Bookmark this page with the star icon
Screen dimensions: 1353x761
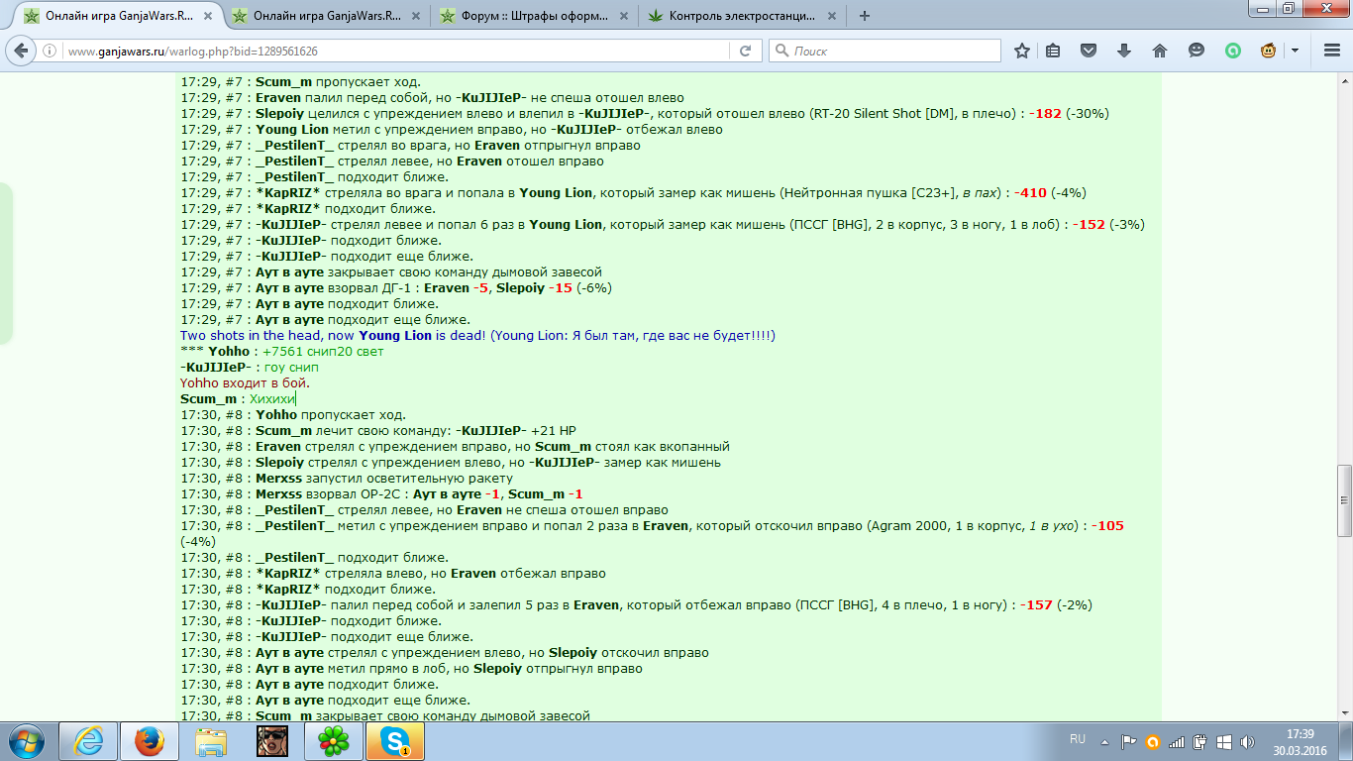tap(1022, 51)
